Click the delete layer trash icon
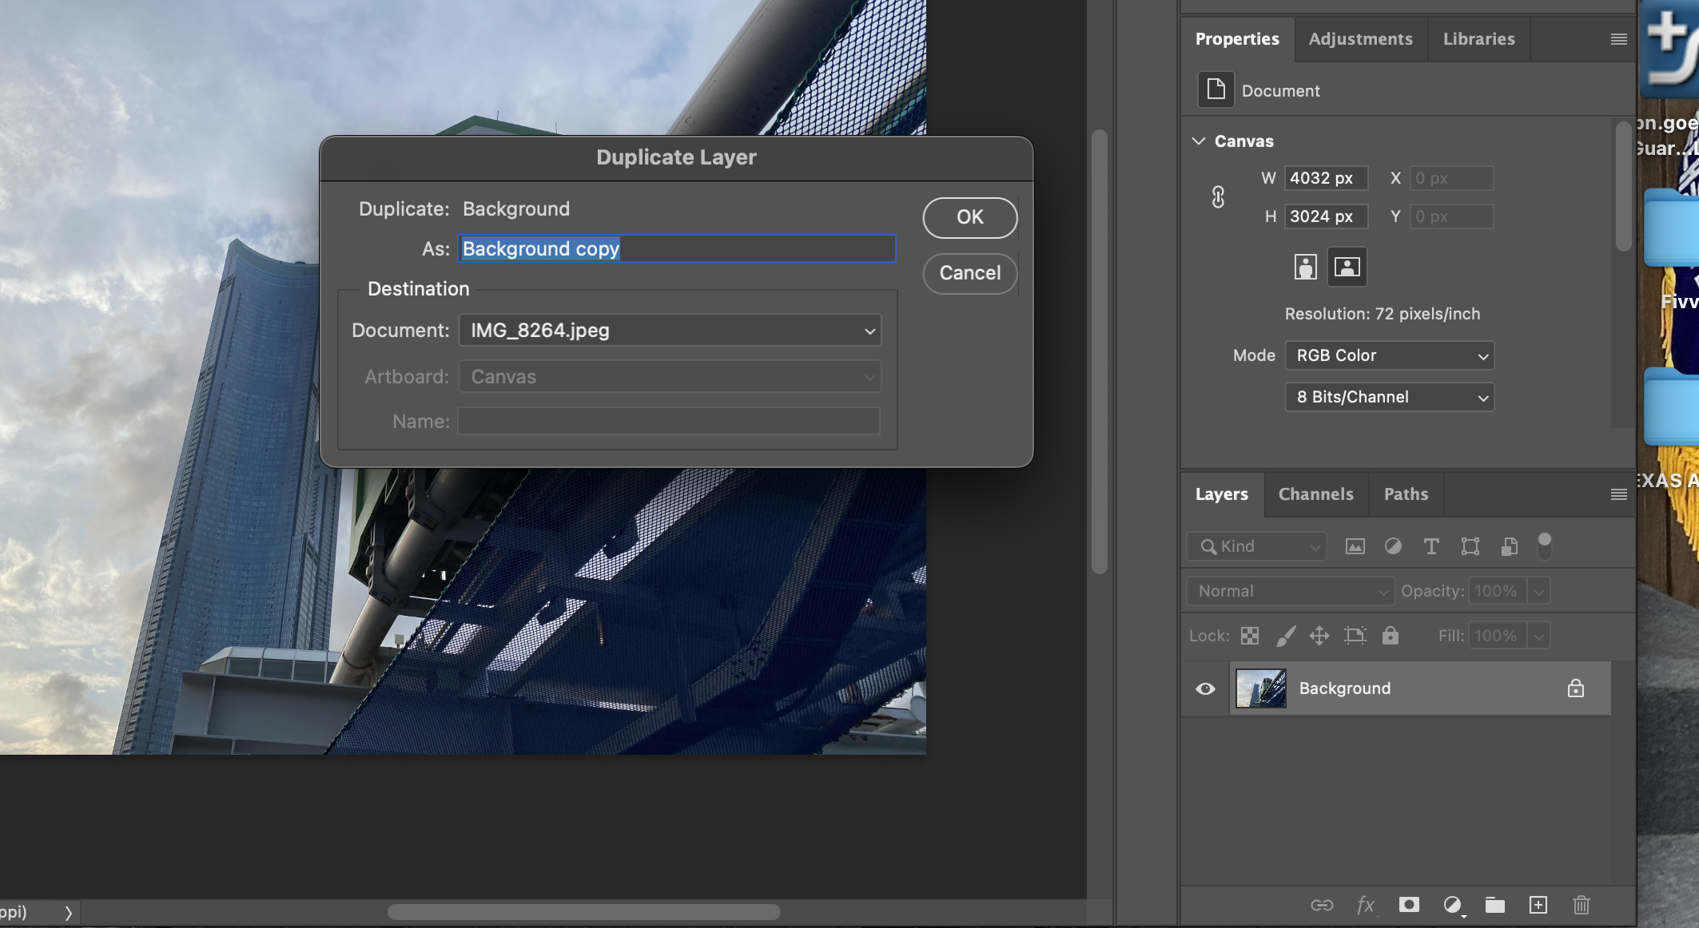The height and width of the screenshot is (928, 1699). [x=1581, y=905]
